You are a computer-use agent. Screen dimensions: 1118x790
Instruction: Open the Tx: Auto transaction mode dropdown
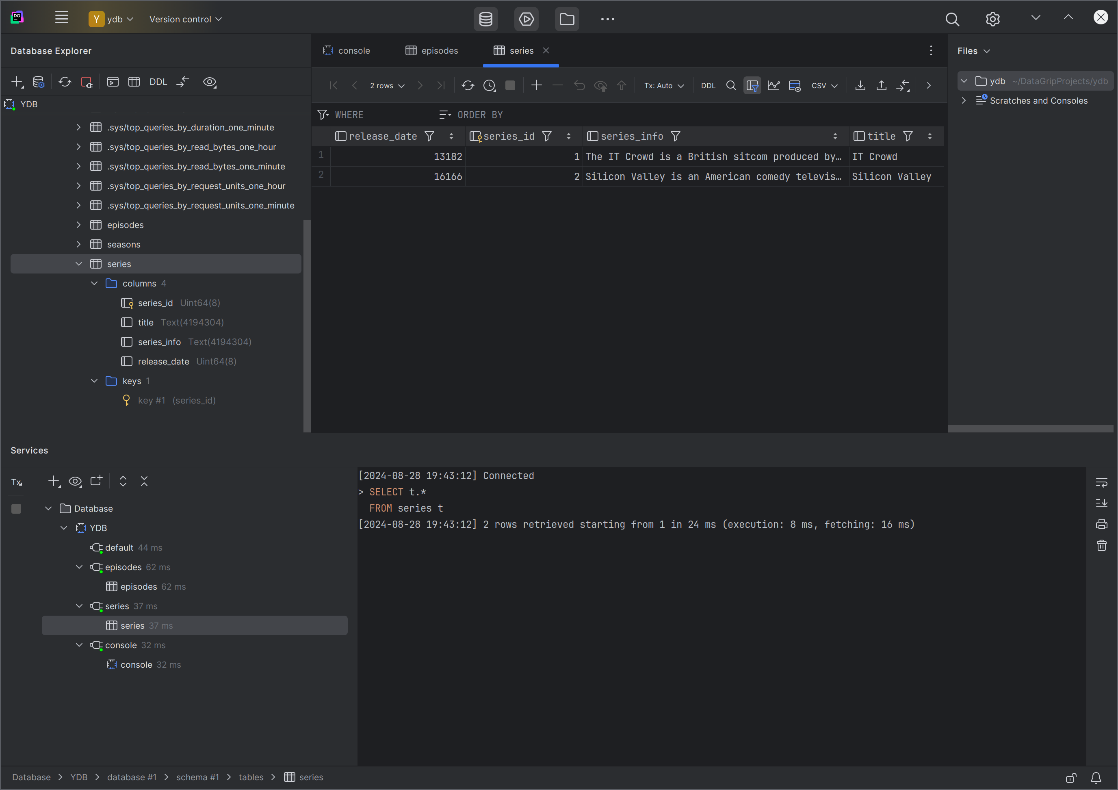tap(664, 86)
